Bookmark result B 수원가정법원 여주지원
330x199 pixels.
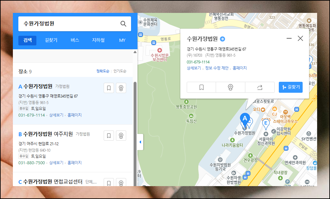109,136
